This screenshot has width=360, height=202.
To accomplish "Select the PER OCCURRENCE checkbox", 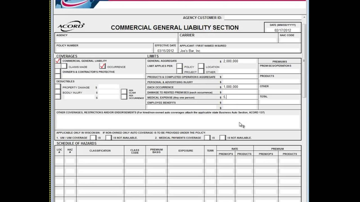I will 124,97.
